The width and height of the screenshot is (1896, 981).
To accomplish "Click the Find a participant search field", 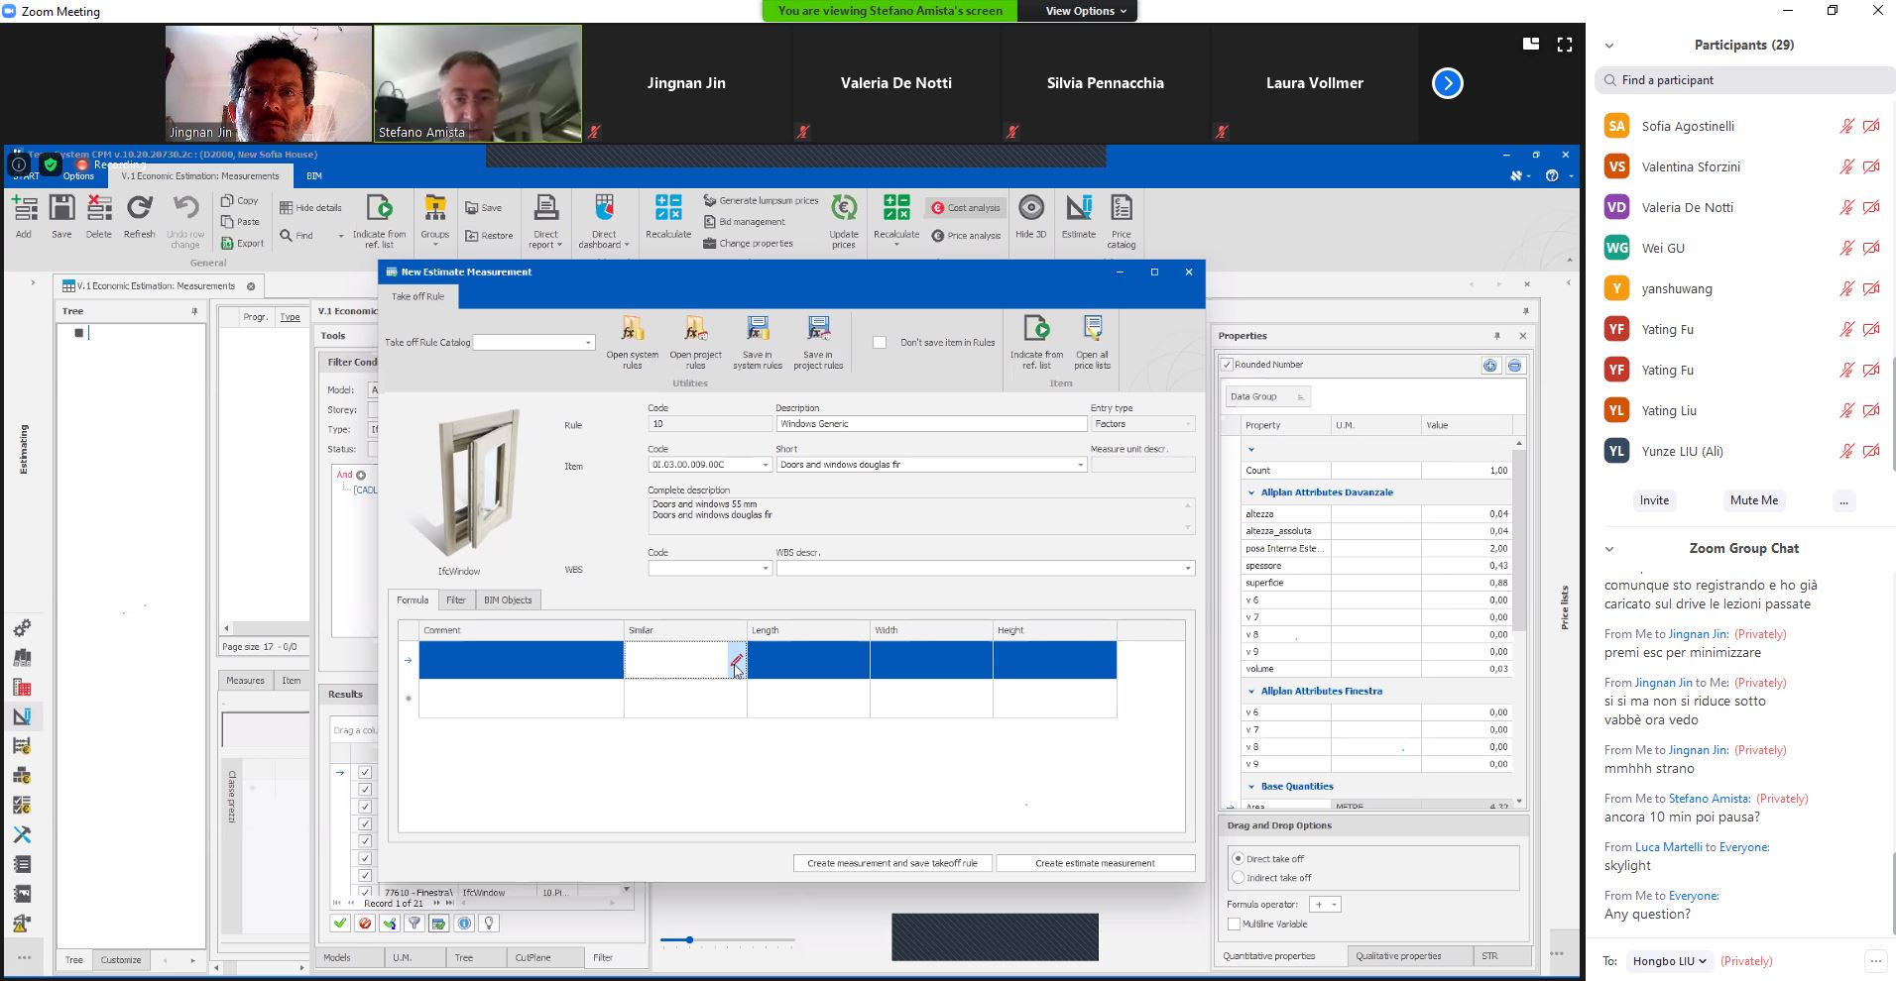I will click(1745, 80).
